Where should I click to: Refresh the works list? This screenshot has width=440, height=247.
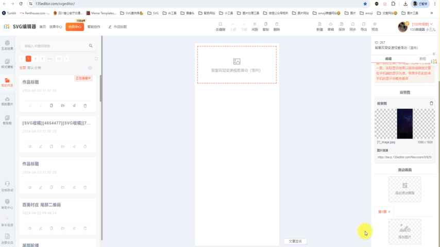pos(96,59)
